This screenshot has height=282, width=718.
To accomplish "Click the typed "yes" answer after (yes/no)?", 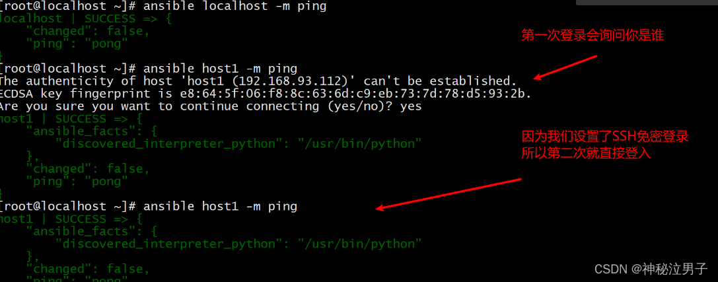I will click(x=411, y=108).
